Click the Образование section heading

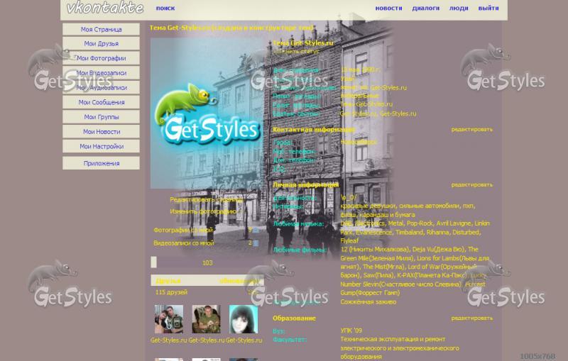coord(294,318)
